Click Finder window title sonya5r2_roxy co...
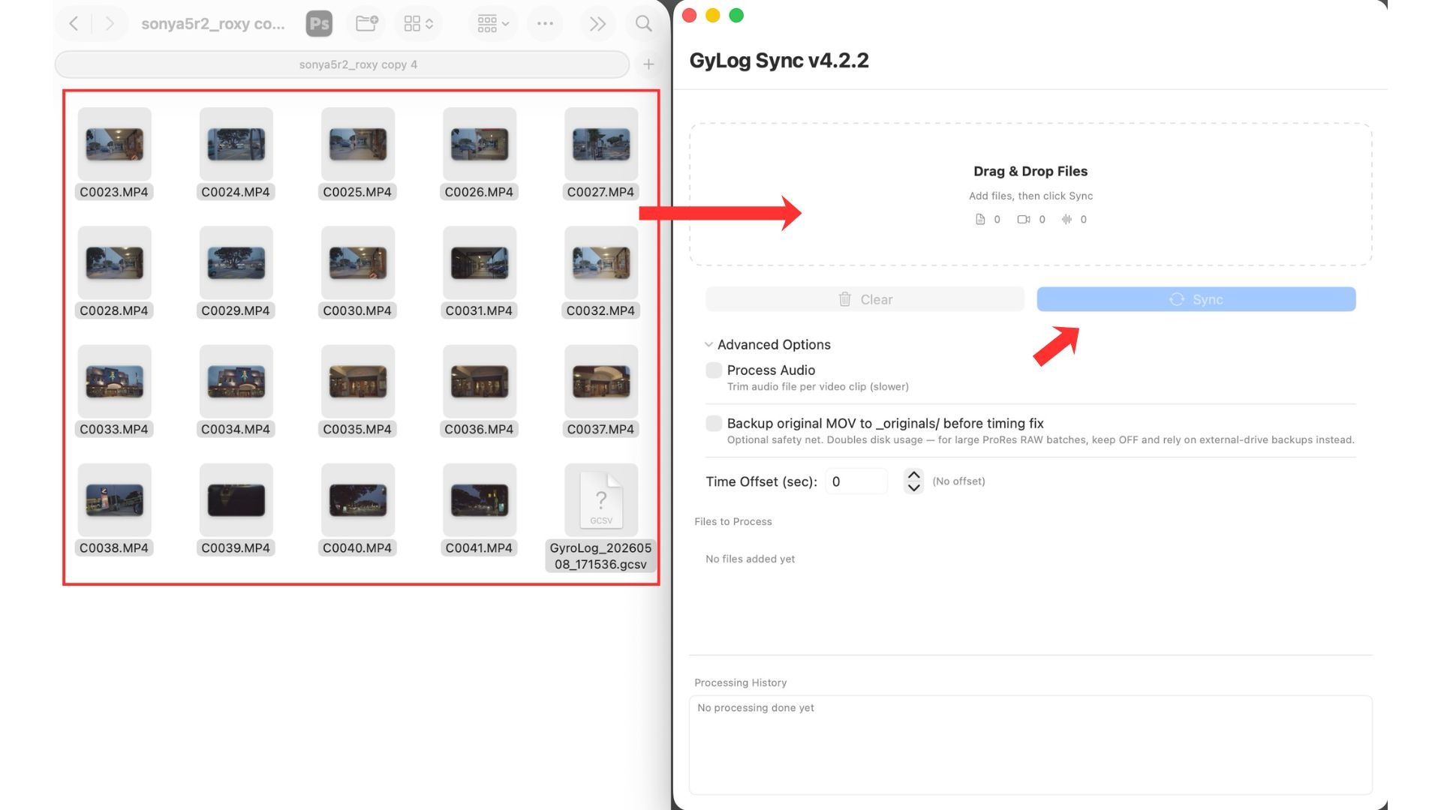This screenshot has height=810, width=1441. click(x=212, y=23)
